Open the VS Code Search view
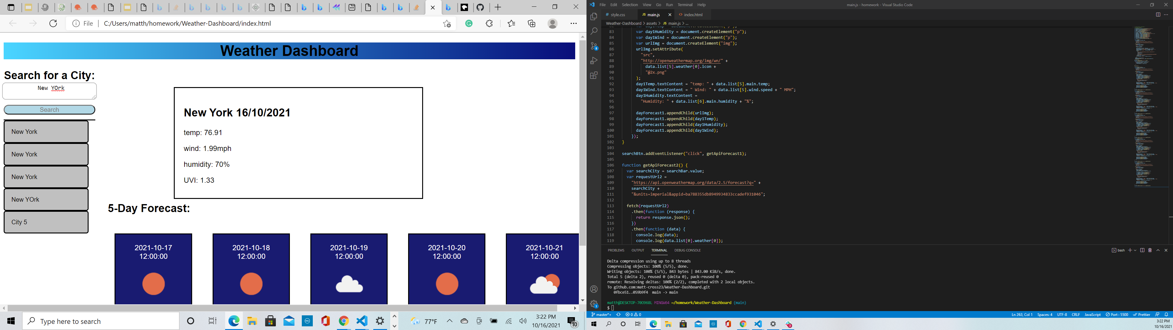Image resolution: width=1173 pixels, height=330 pixels. click(594, 31)
